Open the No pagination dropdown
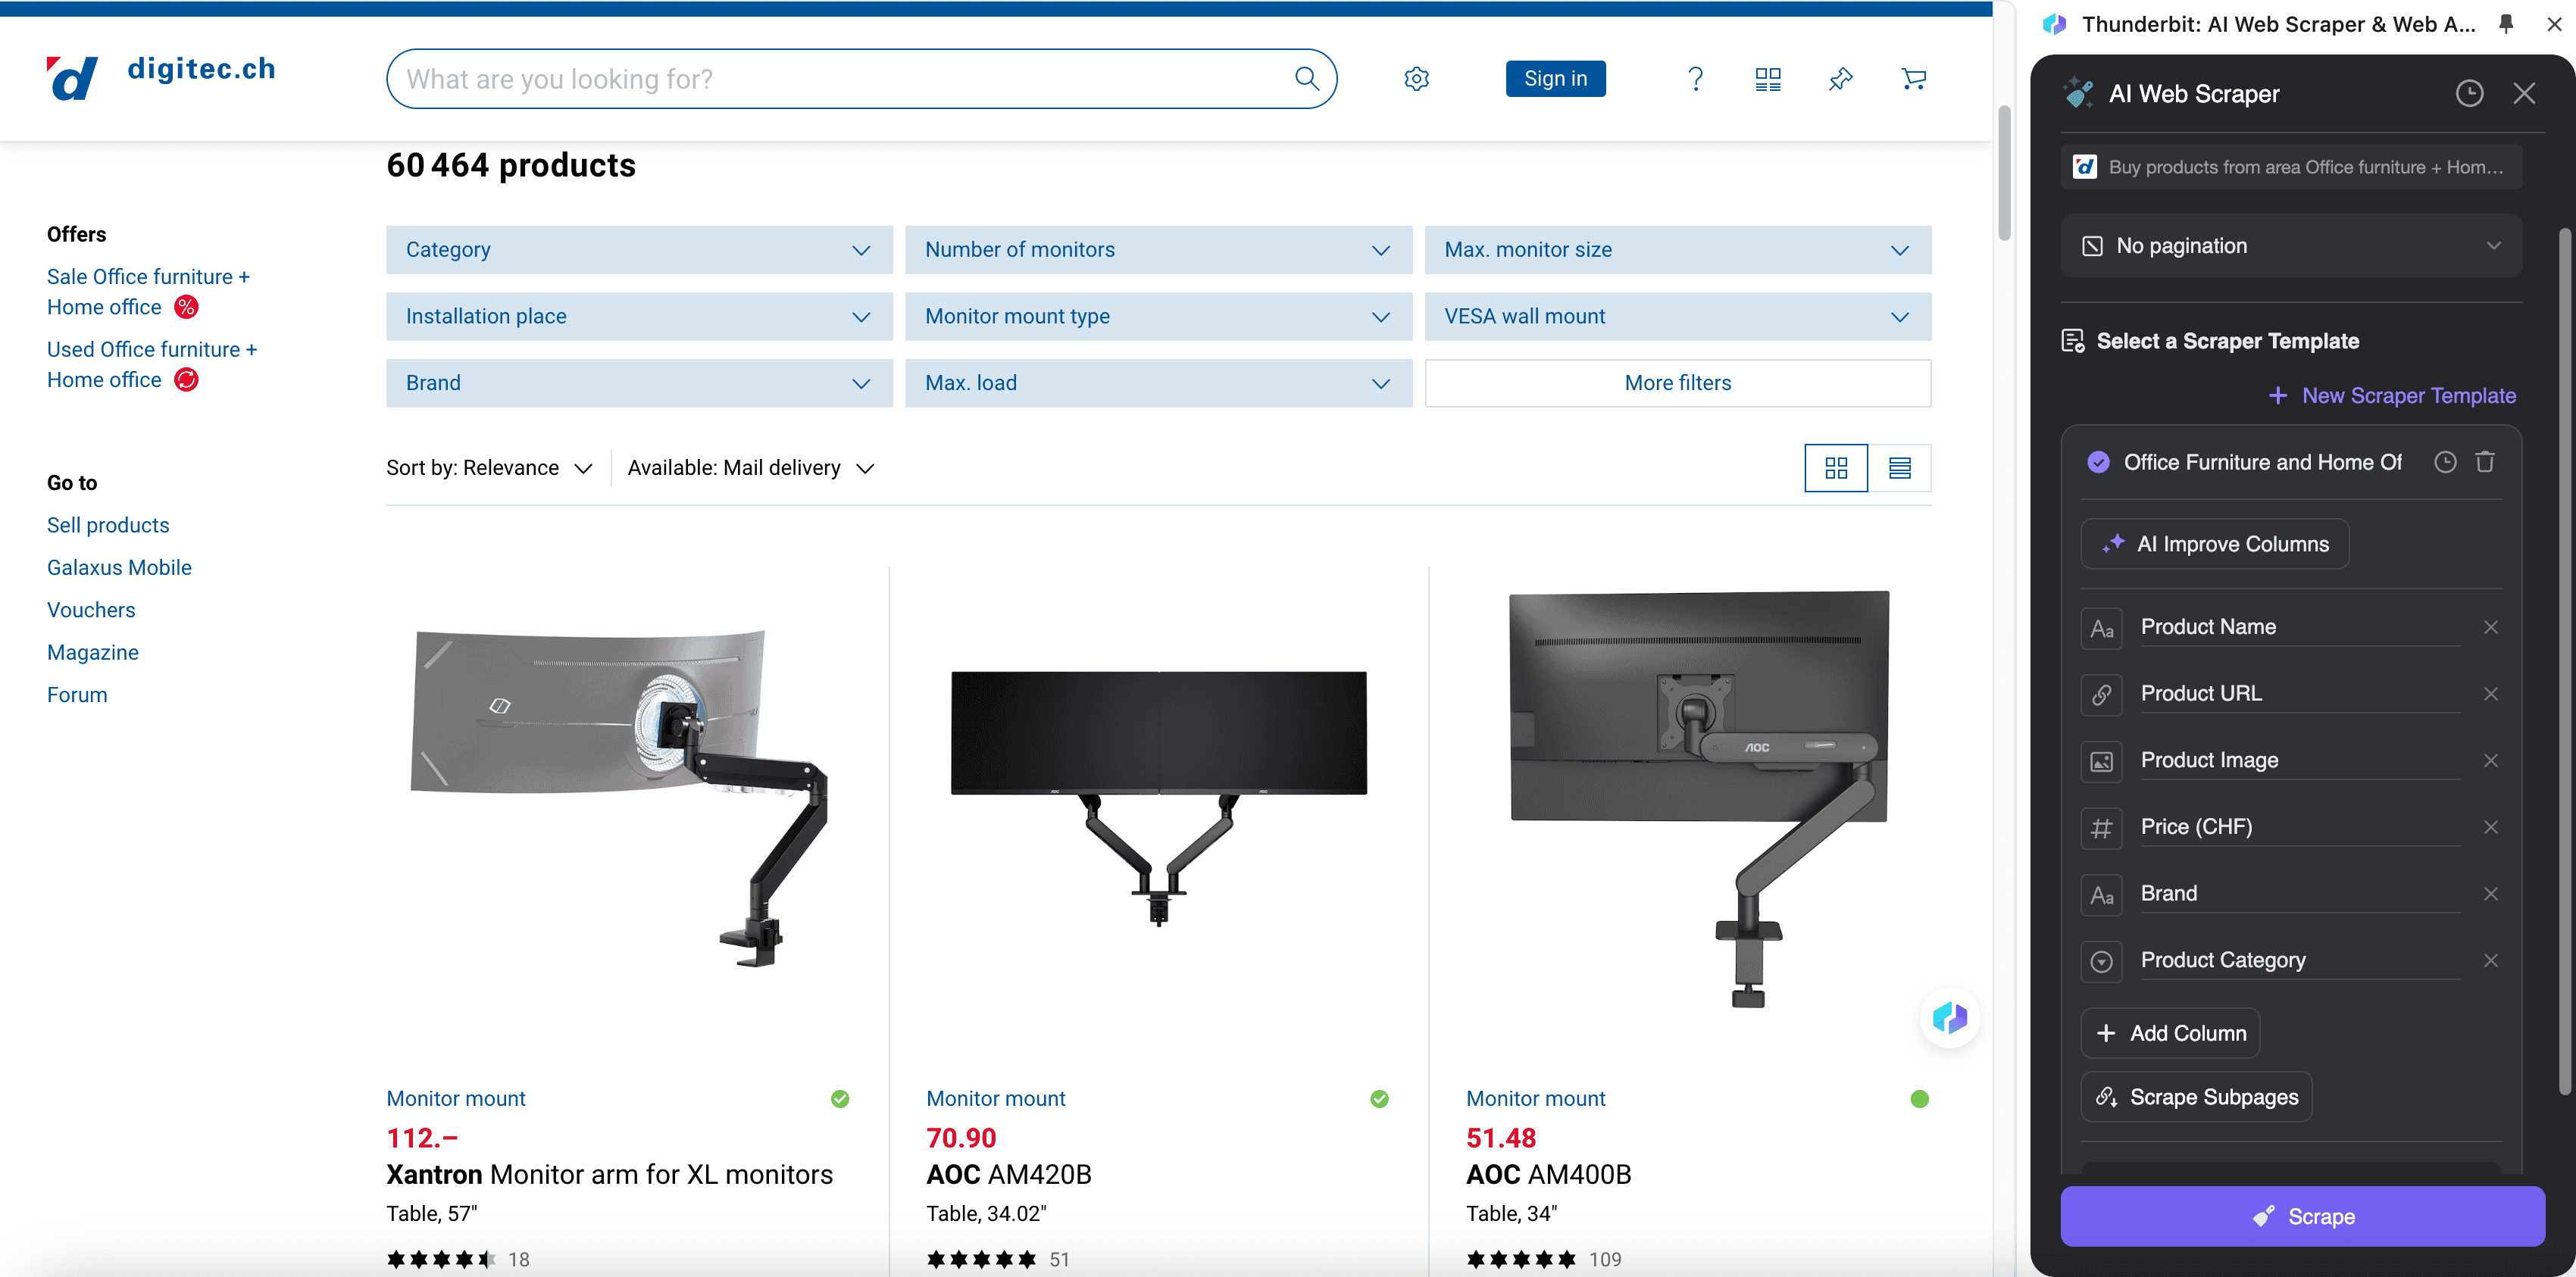This screenshot has height=1277, width=2576. [2291, 246]
